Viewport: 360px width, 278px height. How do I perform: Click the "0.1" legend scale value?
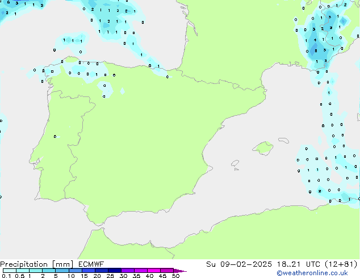(6, 276)
